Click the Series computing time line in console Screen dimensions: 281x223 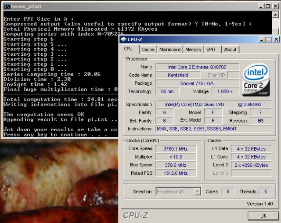[x=52, y=74]
